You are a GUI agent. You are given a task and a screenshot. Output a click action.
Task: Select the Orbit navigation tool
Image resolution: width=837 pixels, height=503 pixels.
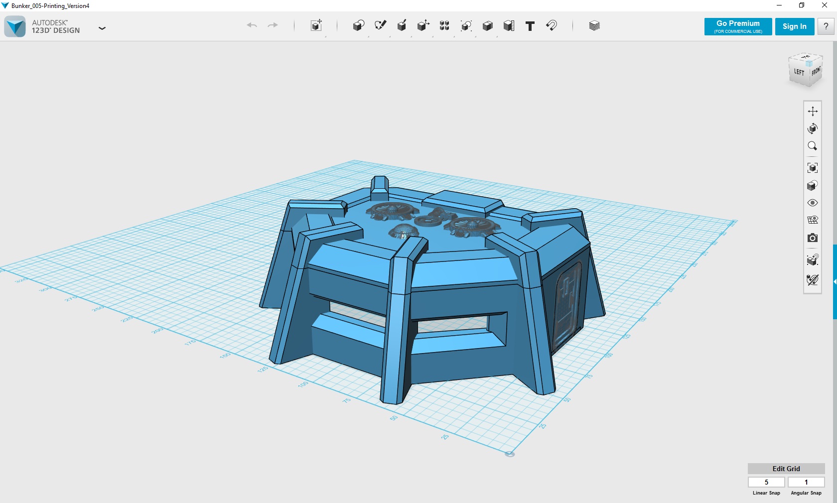pyautogui.click(x=813, y=128)
